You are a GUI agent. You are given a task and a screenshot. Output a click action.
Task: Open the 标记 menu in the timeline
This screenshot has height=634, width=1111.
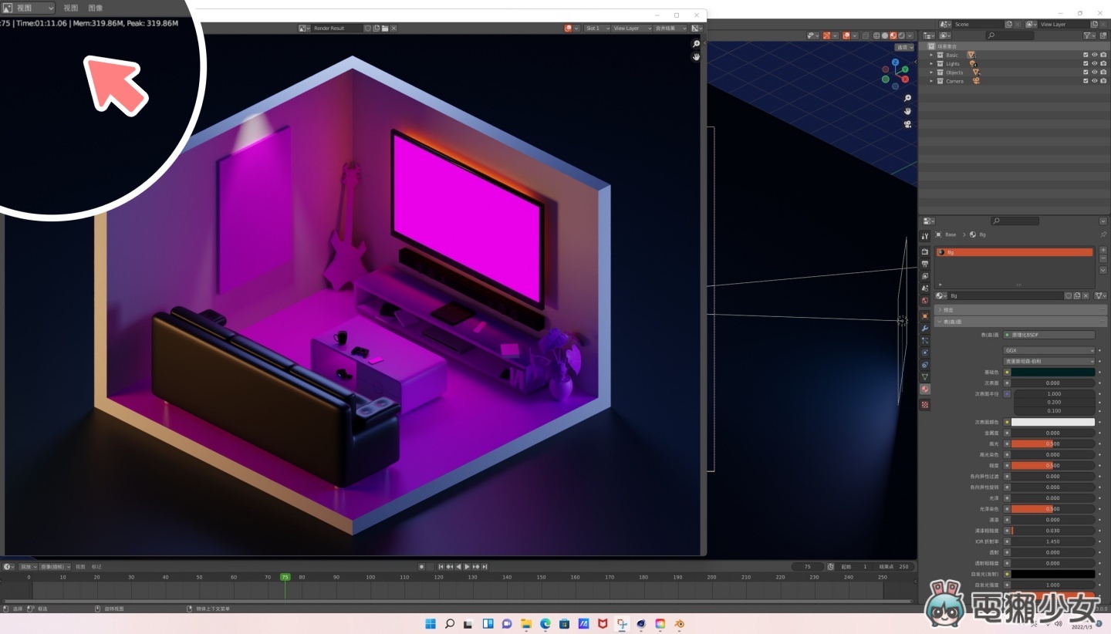tap(96, 567)
